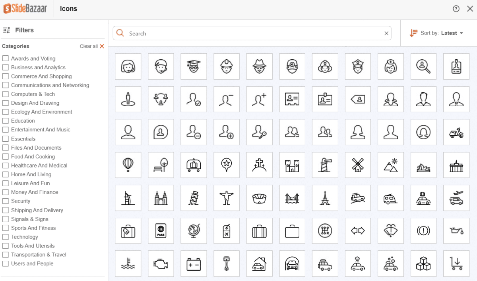
Task: Select the graduation student icon
Action: coord(194,66)
